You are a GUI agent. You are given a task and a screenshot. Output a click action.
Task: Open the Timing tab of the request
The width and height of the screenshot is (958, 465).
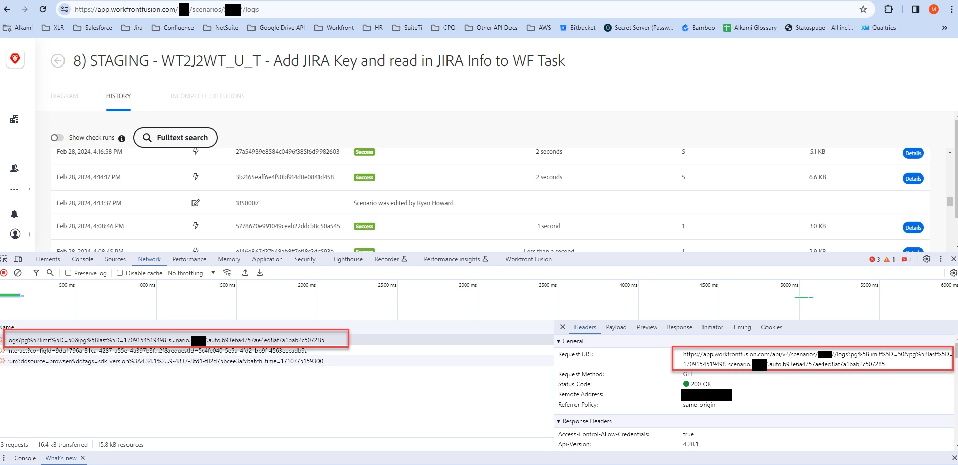tap(742, 327)
